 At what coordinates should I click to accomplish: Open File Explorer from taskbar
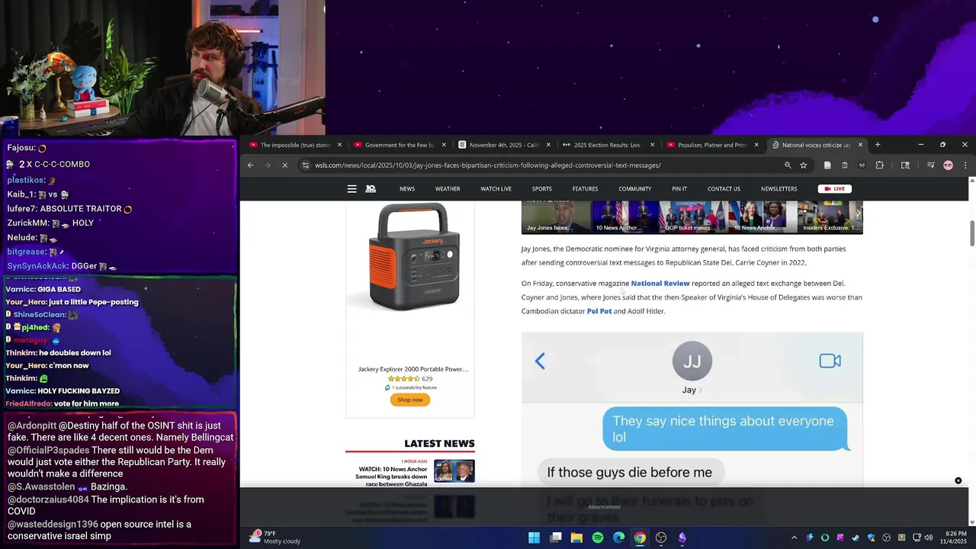(x=576, y=538)
